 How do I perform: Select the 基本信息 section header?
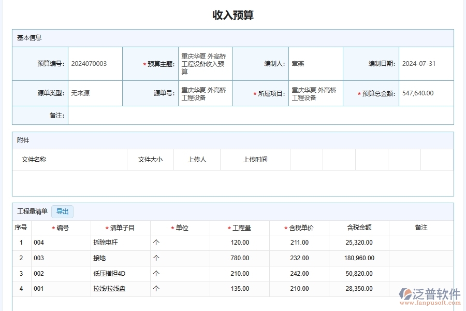[27, 38]
